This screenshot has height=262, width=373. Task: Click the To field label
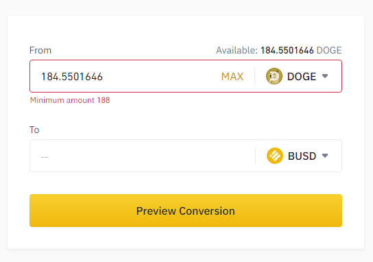(x=34, y=130)
